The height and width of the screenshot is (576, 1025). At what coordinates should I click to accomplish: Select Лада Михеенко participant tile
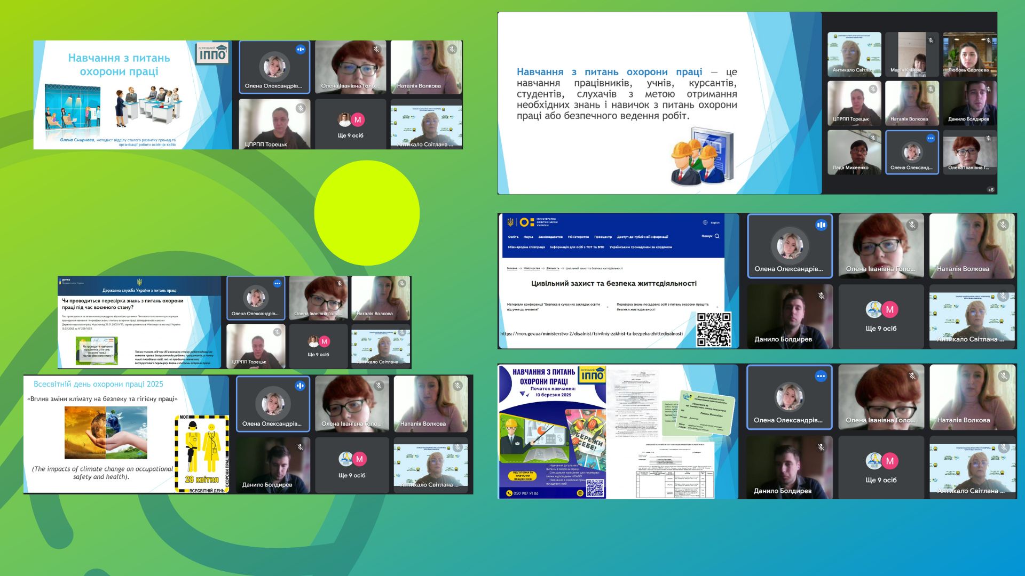click(854, 152)
